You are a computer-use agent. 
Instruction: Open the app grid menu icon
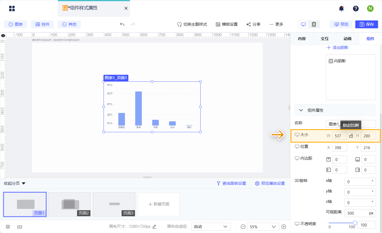(12, 8)
